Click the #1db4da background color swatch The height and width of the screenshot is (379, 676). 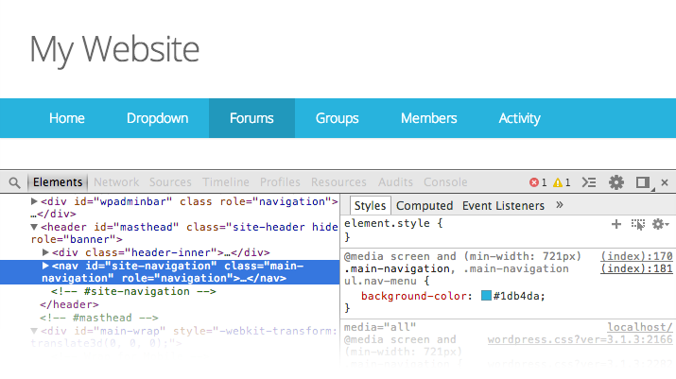coord(486,296)
